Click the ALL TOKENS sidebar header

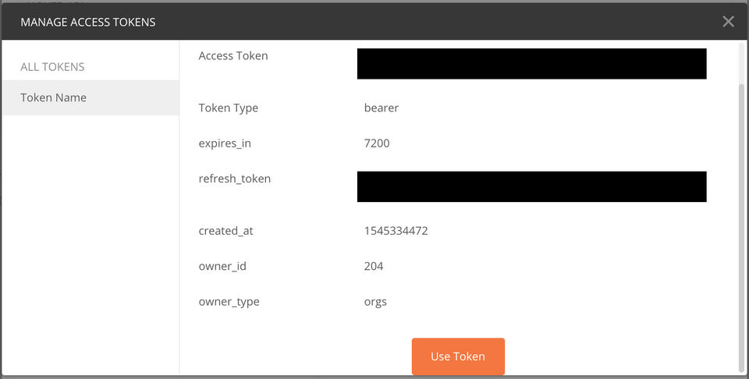pyautogui.click(x=52, y=66)
